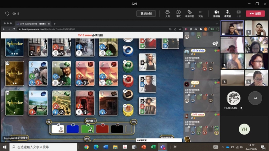The height and width of the screenshot is (151, 269).
Task: Open Microsoft Teams from the taskbar
Action: 162,147
